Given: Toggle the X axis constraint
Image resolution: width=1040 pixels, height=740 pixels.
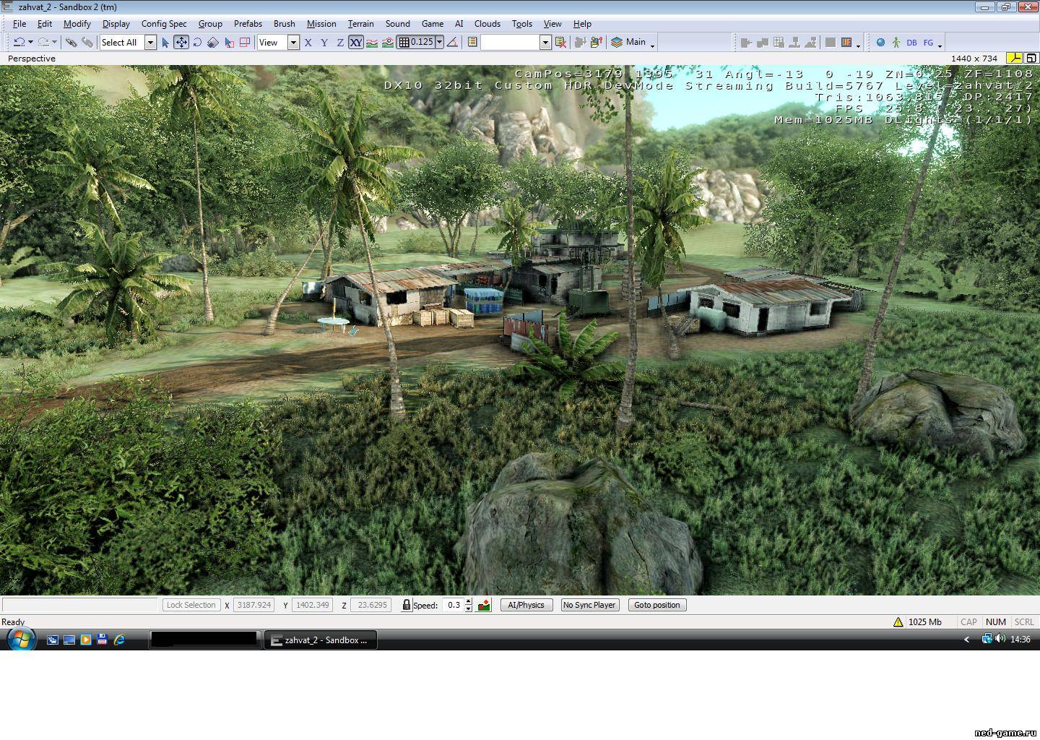Looking at the screenshot, I should (x=308, y=43).
